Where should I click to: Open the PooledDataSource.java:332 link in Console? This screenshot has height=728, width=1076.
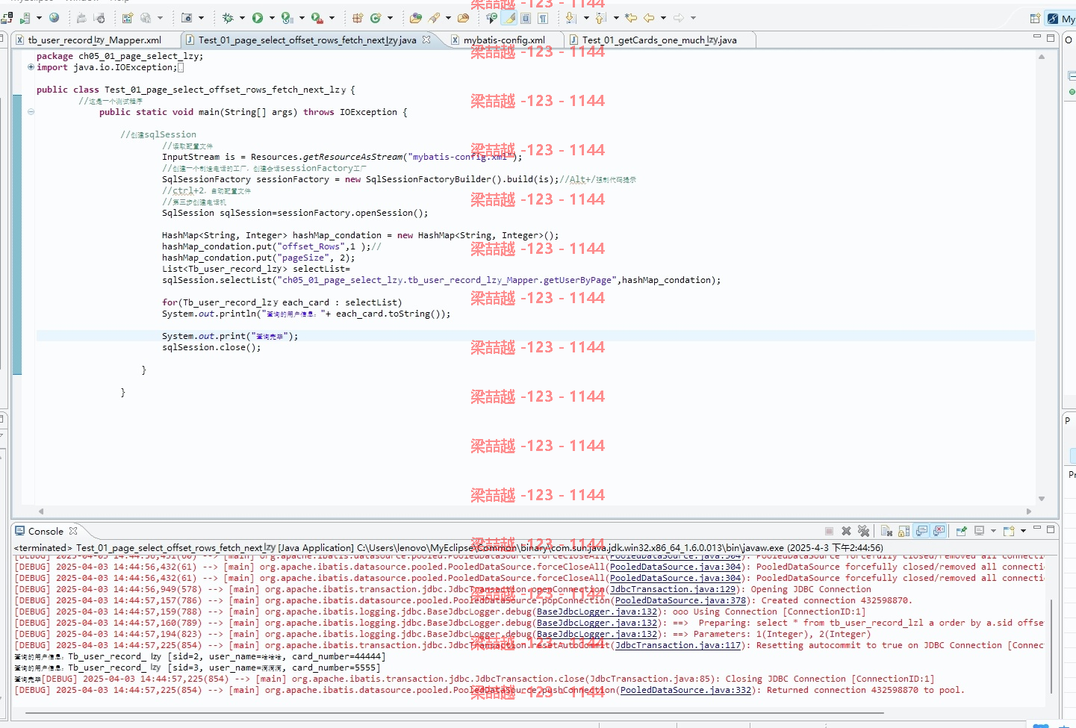point(685,690)
